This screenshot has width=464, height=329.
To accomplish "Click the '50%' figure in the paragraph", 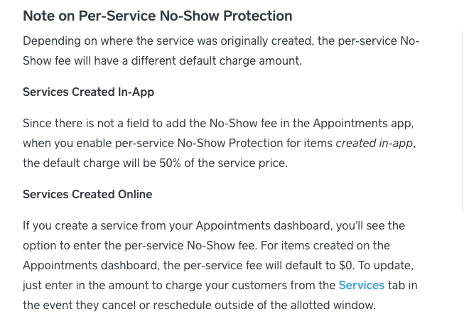I will click(170, 163).
